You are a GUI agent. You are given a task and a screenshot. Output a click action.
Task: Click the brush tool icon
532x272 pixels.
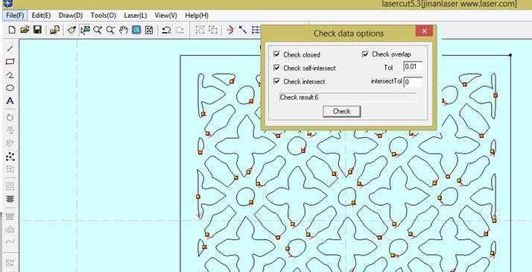tap(72, 31)
